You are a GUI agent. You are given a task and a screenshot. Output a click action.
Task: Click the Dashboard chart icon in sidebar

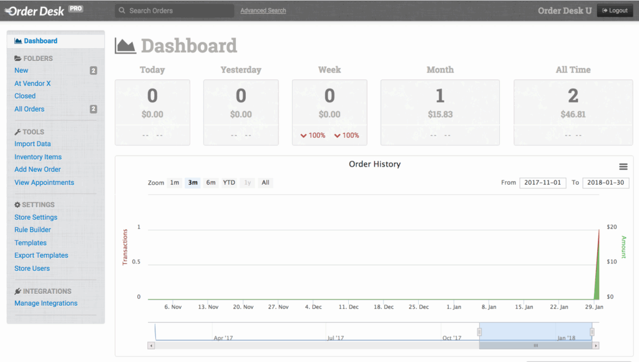[18, 41]
